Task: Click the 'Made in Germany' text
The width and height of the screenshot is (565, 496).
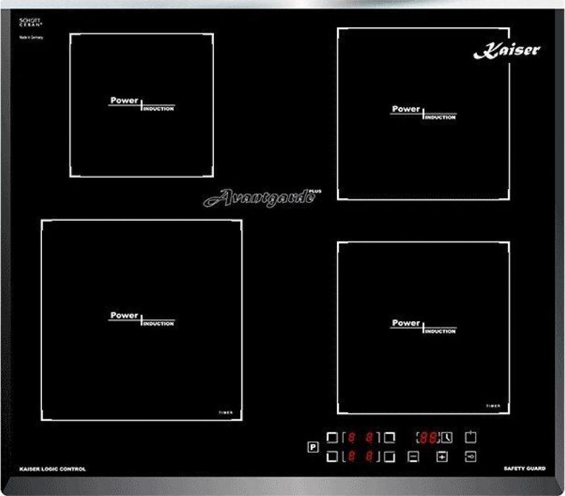Action: [x=31, y=37]
